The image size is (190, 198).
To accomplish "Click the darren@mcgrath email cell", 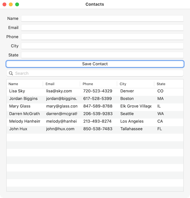I will (x=62, y=114).
